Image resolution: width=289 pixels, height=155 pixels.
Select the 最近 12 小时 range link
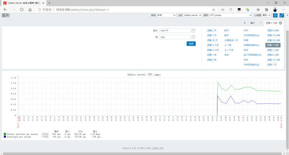coord(273,60)
